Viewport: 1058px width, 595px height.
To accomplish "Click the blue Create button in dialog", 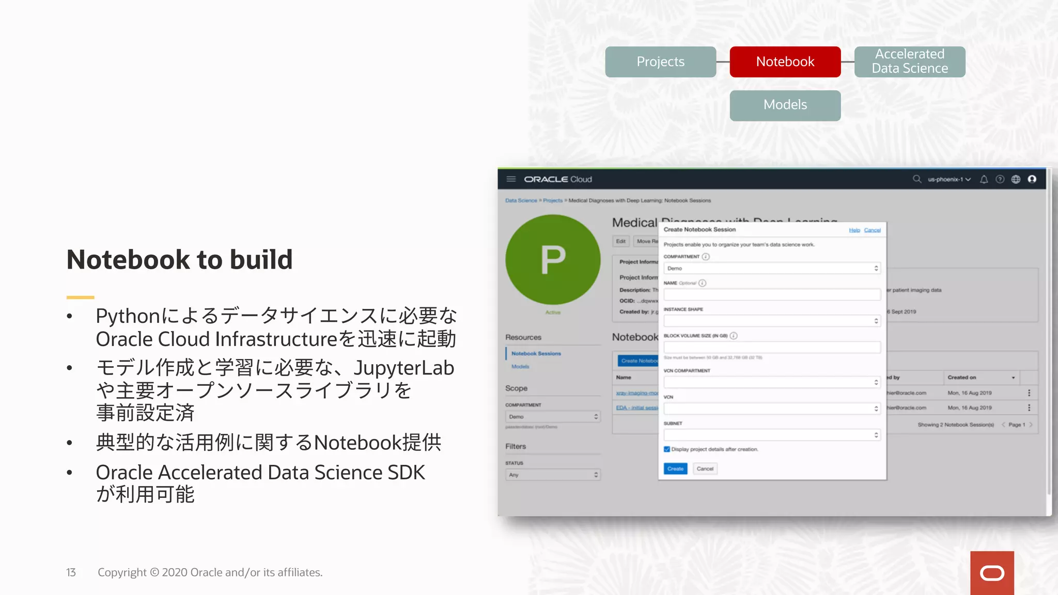I will point(675,469).
